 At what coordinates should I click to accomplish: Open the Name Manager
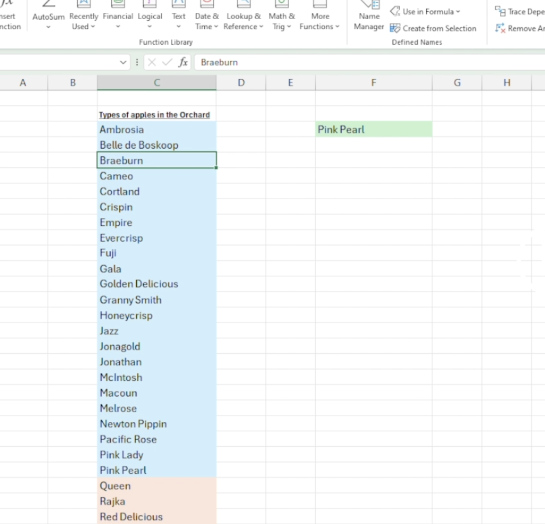(369, 16)
